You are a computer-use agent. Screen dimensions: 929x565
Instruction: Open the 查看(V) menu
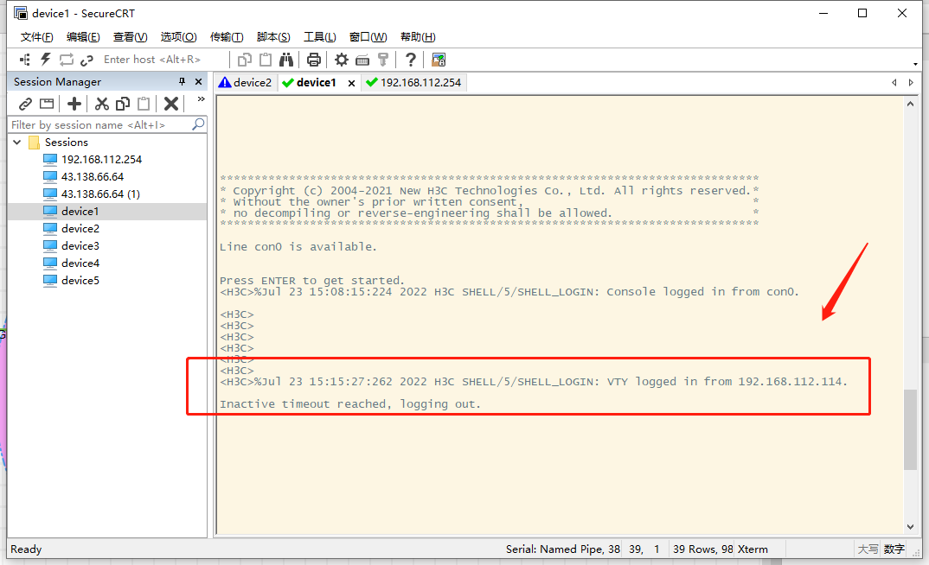[x=131, y=36]
